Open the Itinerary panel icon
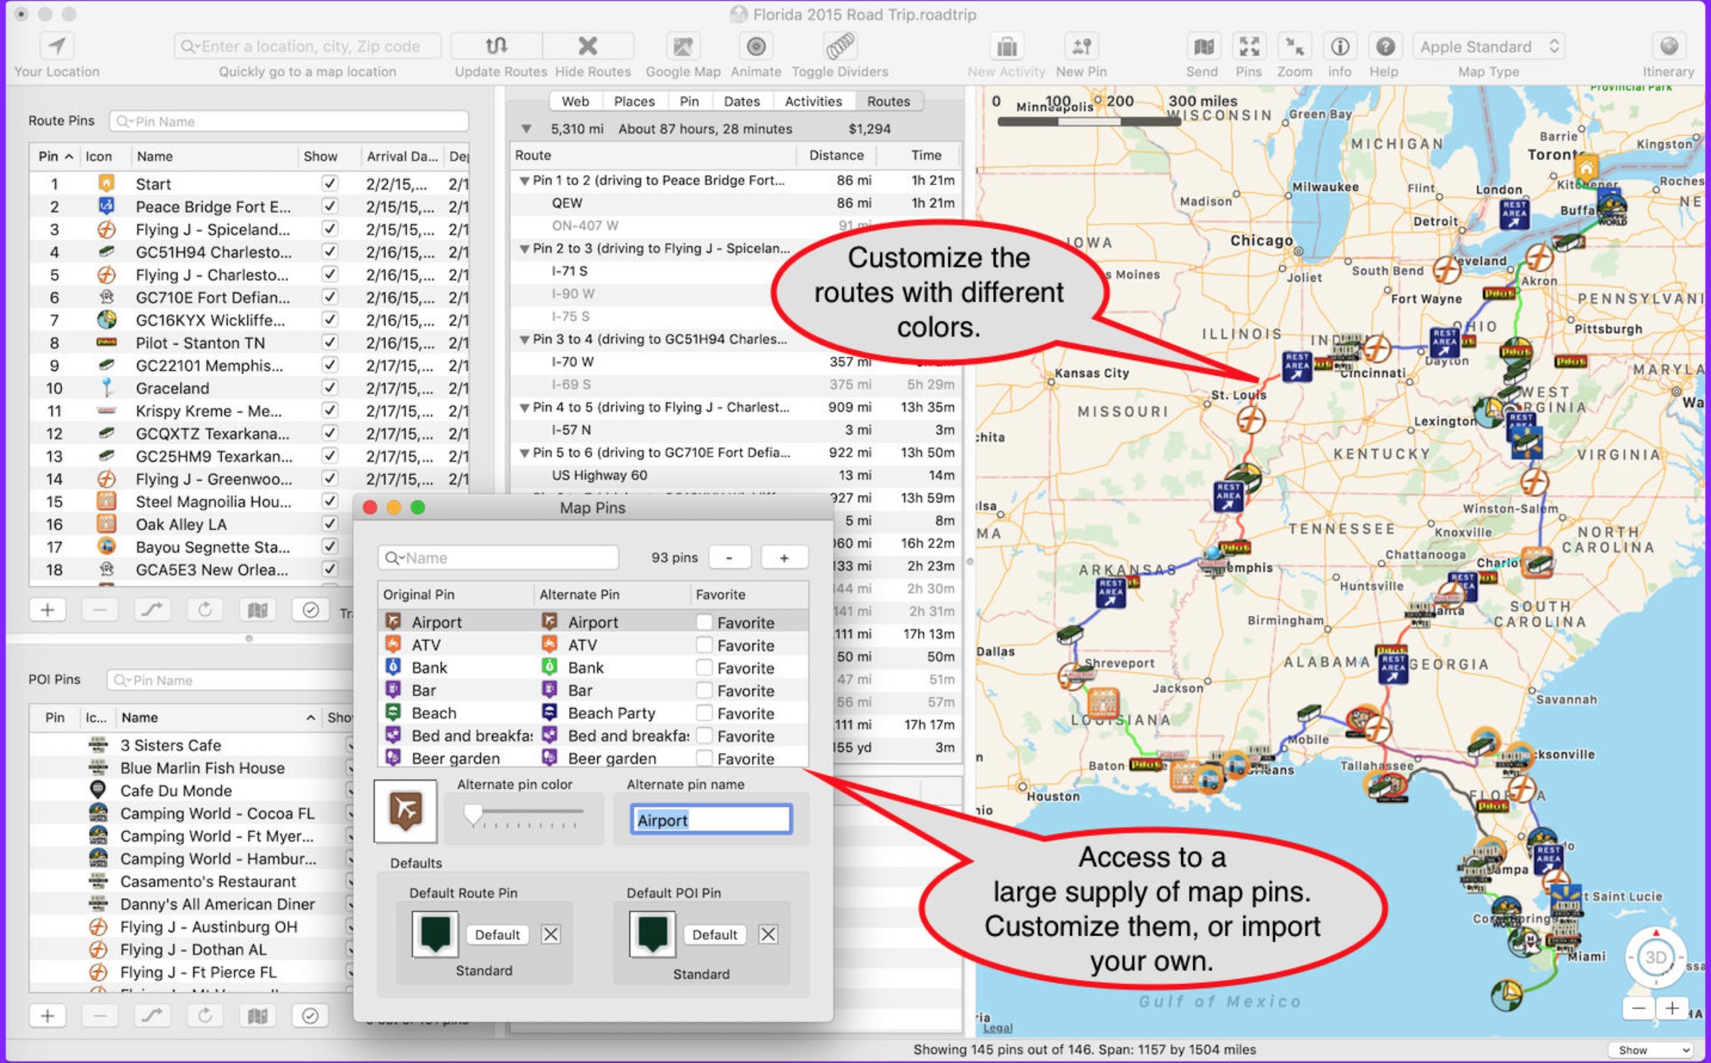The height and width of the screenshot is (1063, 1711). [x=1668, y=47]
